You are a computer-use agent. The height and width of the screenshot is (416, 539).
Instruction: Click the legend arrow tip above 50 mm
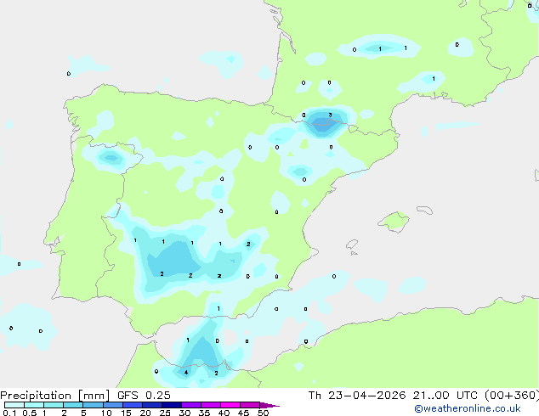pos(269,405)
